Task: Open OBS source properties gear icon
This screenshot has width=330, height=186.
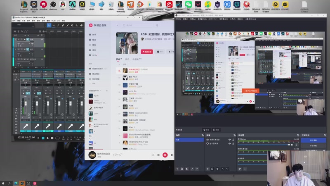Action: (217, 169)
